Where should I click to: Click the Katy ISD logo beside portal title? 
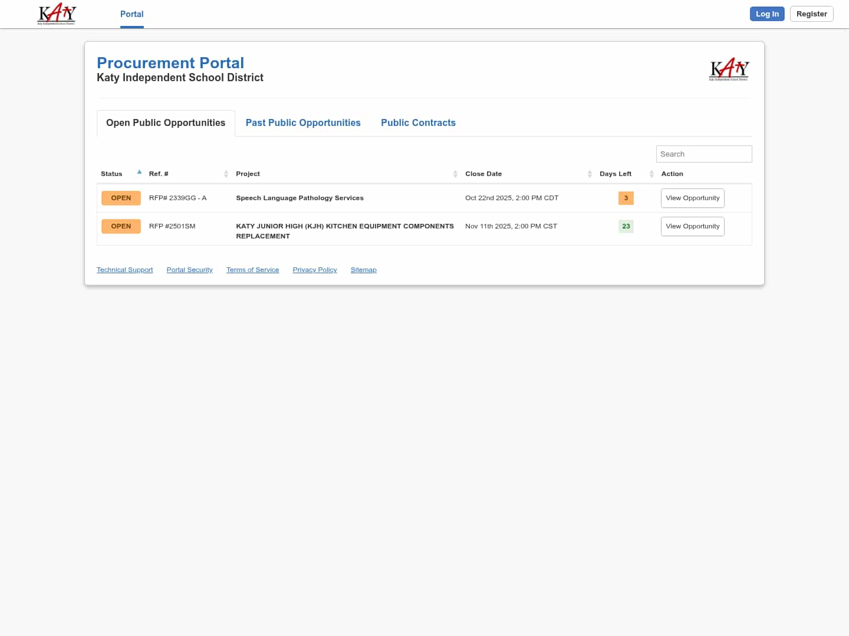(729, 69)
